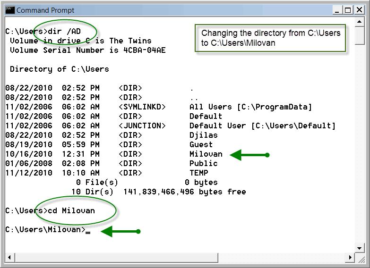Maximize the Command Prompt window
This screenshot has width=370, height=268.
(x=348, y=10)
